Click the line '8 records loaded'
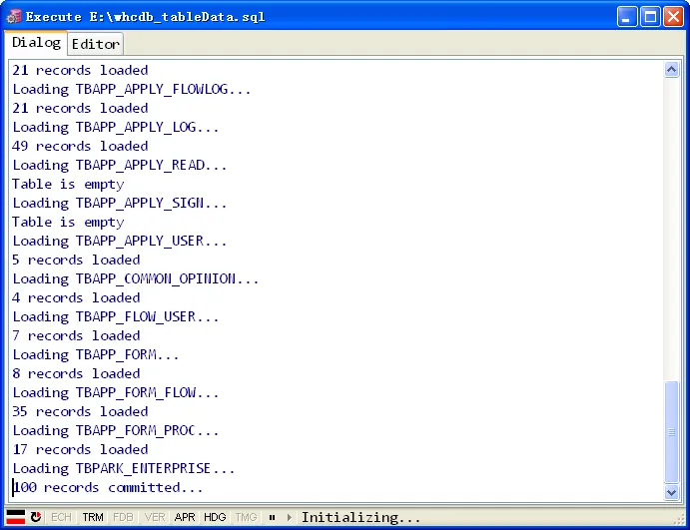The height and width of the screenshot is (530, 690). [76, 373]
